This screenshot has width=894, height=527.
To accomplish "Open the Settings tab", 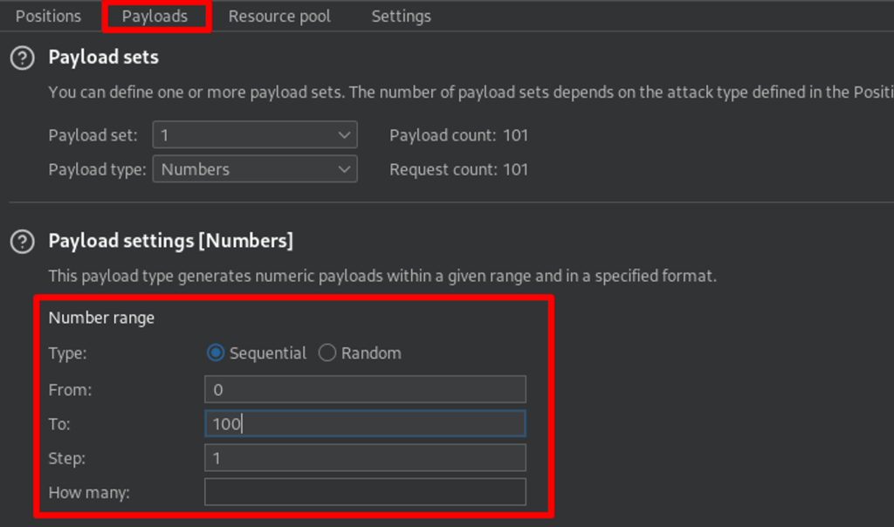I will point(401,17).
